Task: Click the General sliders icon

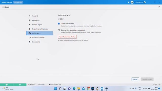Action: [30, 16]
